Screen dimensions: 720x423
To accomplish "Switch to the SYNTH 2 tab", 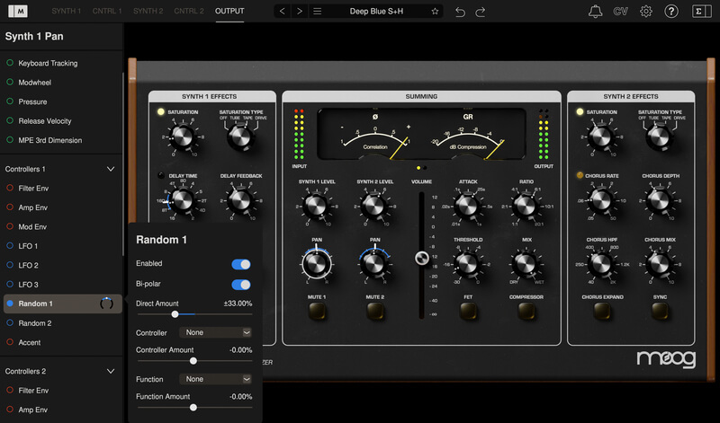I will 148,11.
